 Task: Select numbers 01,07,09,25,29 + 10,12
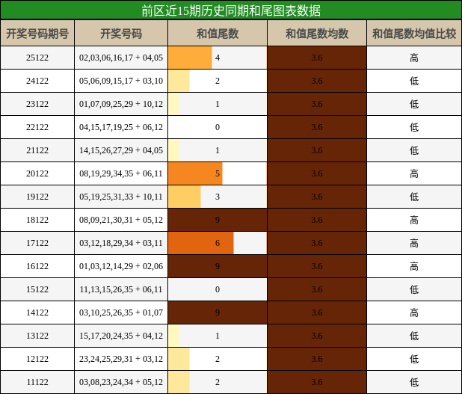click(121, 104)
